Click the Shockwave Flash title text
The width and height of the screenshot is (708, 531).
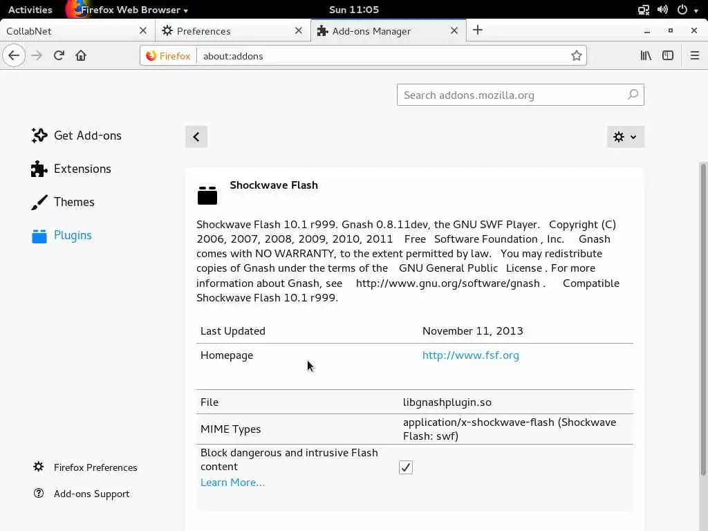click(x=274, y=185)
